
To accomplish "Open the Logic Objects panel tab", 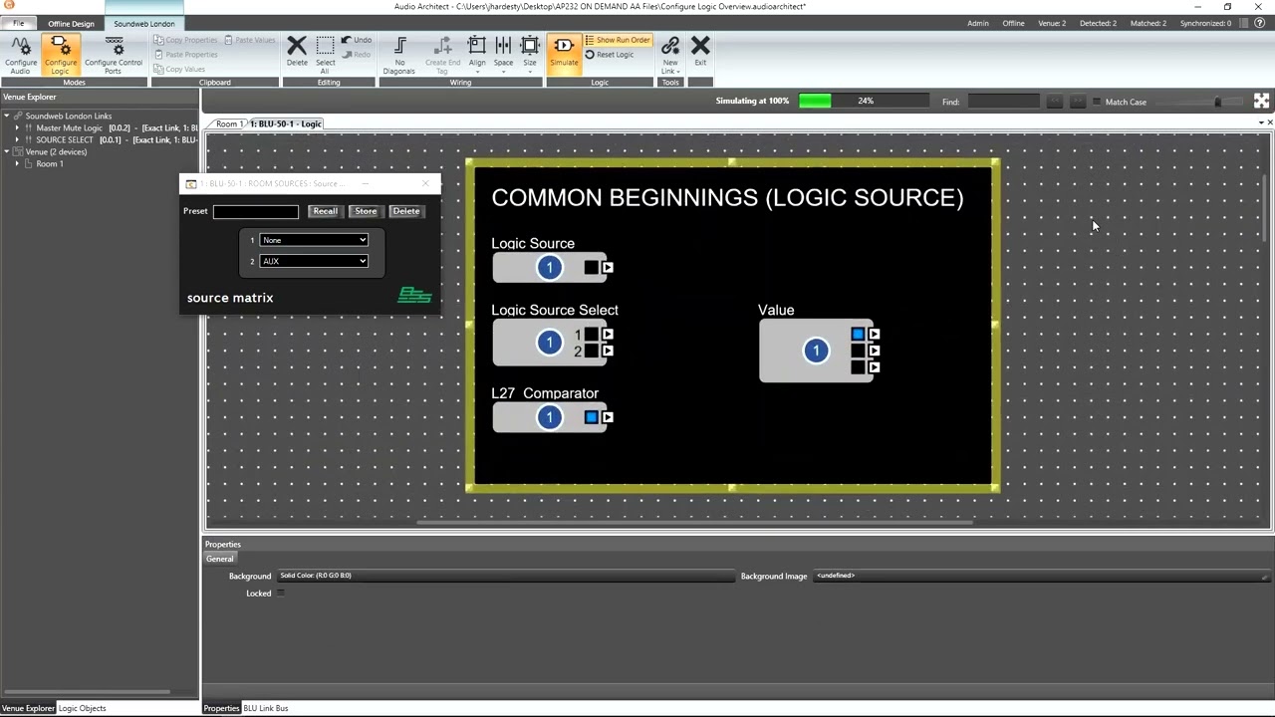I will [82, 708].
